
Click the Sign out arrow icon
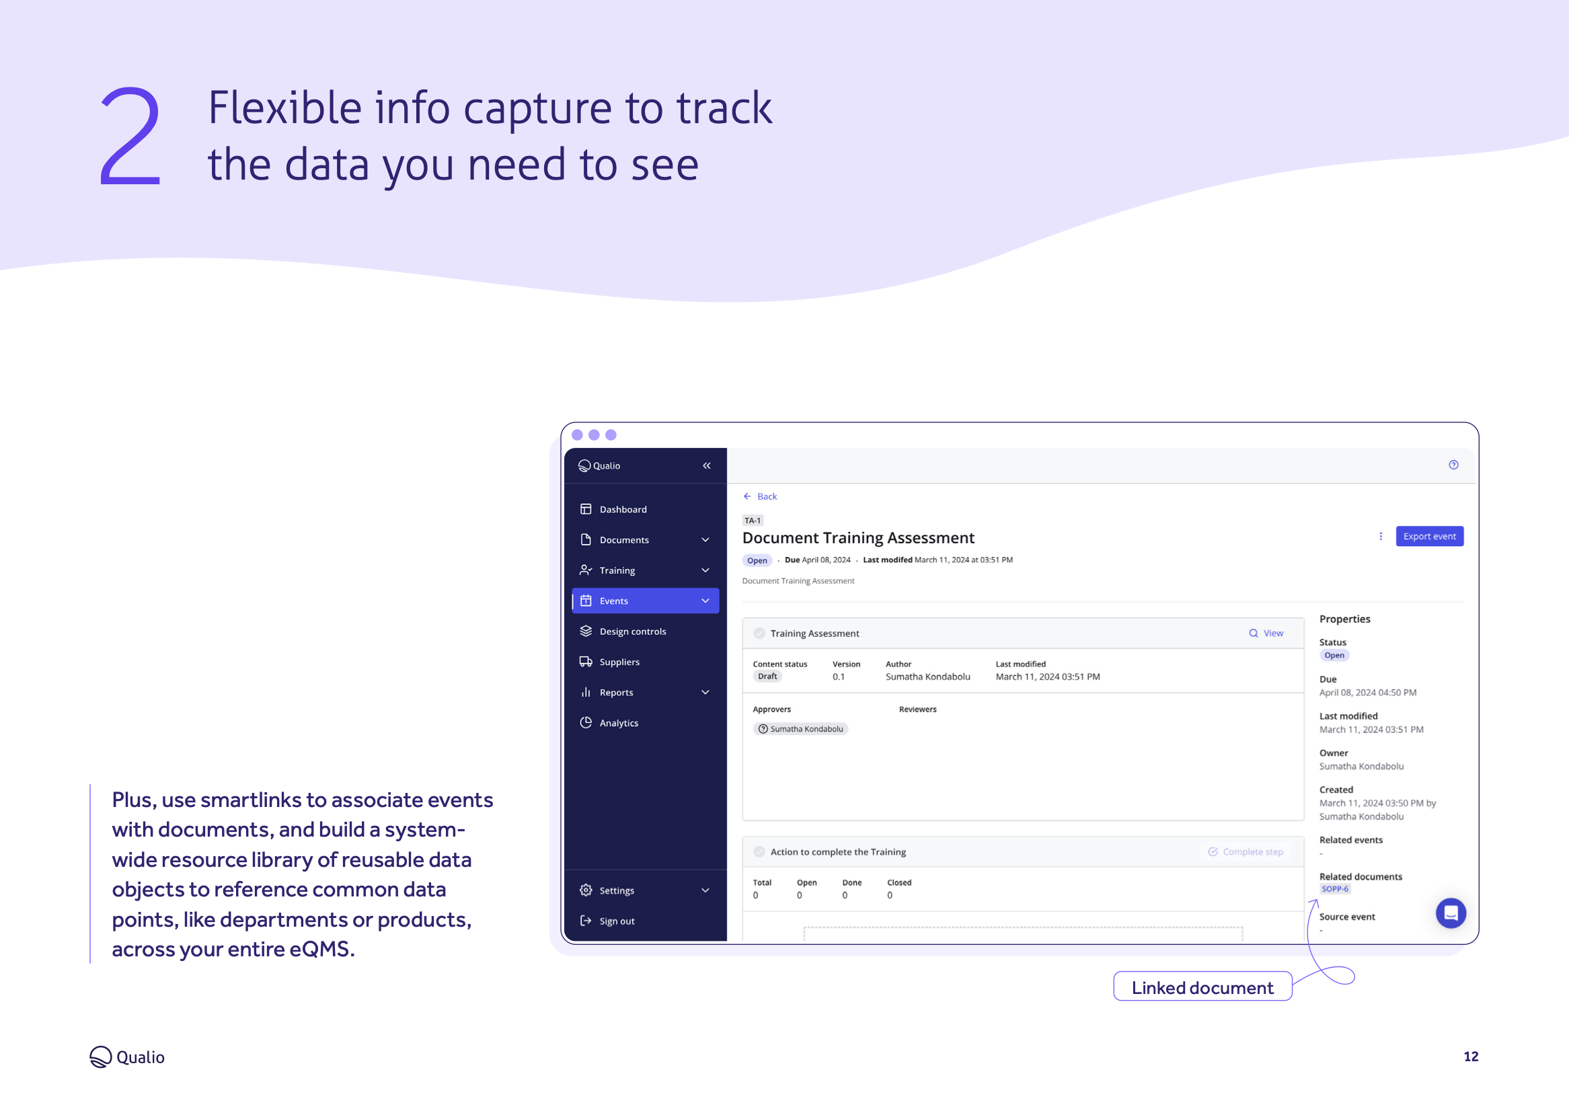(x=586, y=921)
